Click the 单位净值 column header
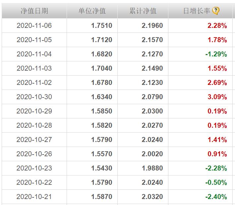Image resolution: width=235 pixels, height=205 pixels. [x=92, y=11]
